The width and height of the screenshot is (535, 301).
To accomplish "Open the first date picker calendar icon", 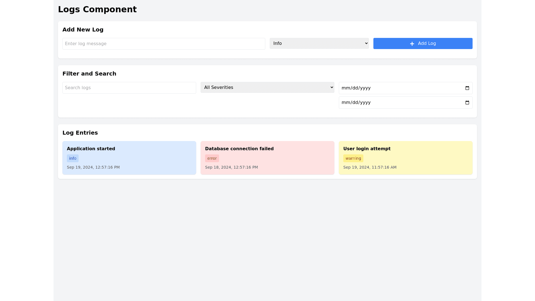I will click(x=467, y=88).
